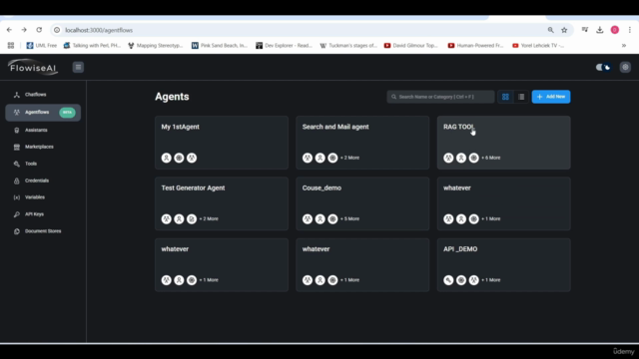This screenshot has height=359, width=639.
Task: Click first node icon on RAG TOOL card
Action: tap(448, 158)
